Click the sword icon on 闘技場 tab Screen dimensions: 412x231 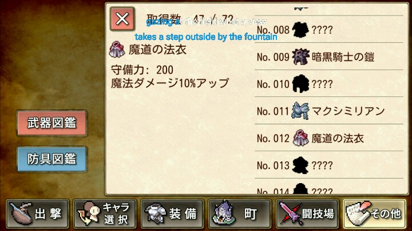(x=290, y=213)
